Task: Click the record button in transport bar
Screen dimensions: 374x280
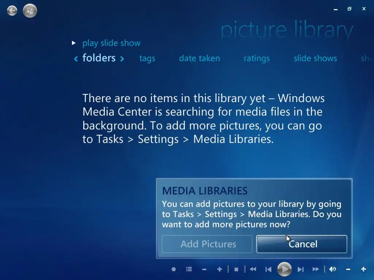Action: (173, 269)
